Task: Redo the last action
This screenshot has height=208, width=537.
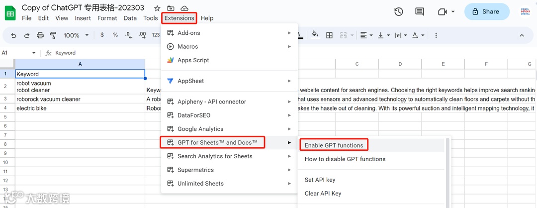Action: 27,35
